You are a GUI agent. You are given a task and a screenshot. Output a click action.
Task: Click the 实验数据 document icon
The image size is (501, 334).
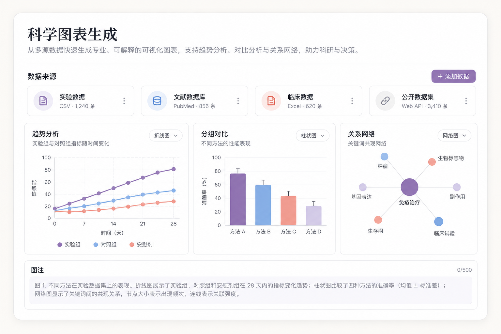coord(43,101)
